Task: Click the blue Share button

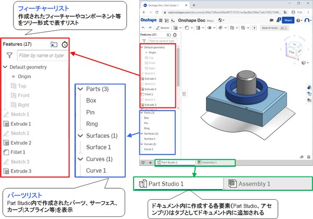Action: [288, 20]
